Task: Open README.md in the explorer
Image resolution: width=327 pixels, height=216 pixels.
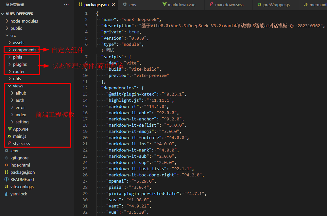Action: click(22, 179)
